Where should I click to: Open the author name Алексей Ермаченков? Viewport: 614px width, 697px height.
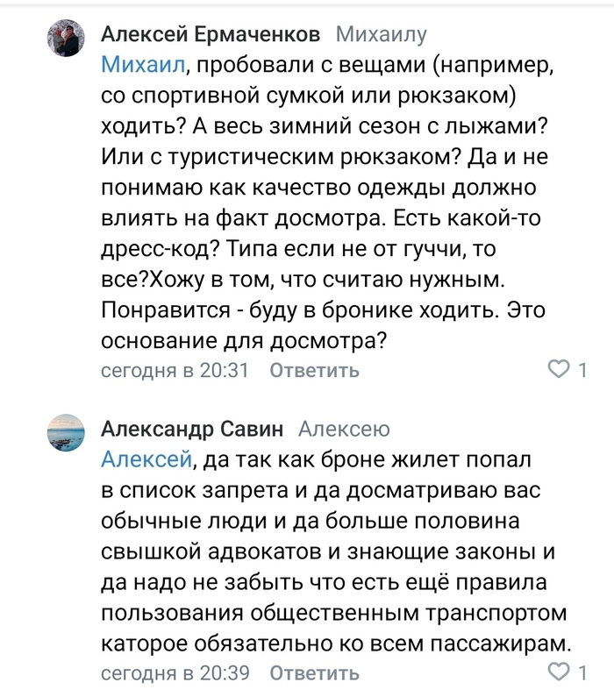211,35
